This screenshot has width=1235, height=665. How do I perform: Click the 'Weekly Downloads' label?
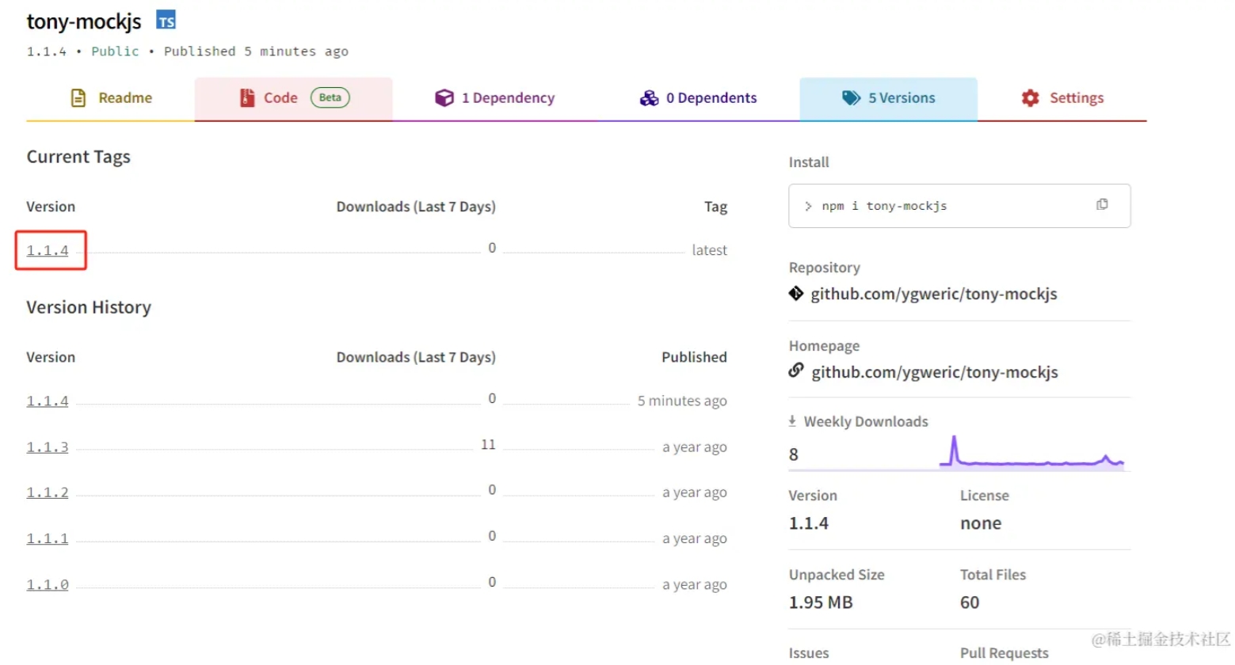[866, 422]
